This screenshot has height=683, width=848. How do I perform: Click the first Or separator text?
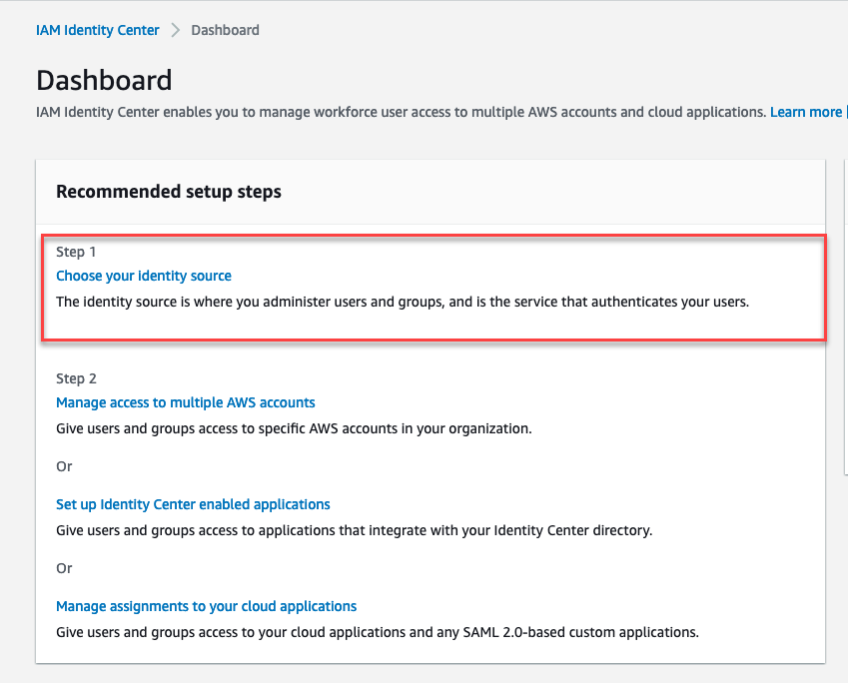[x=64, y=466]
